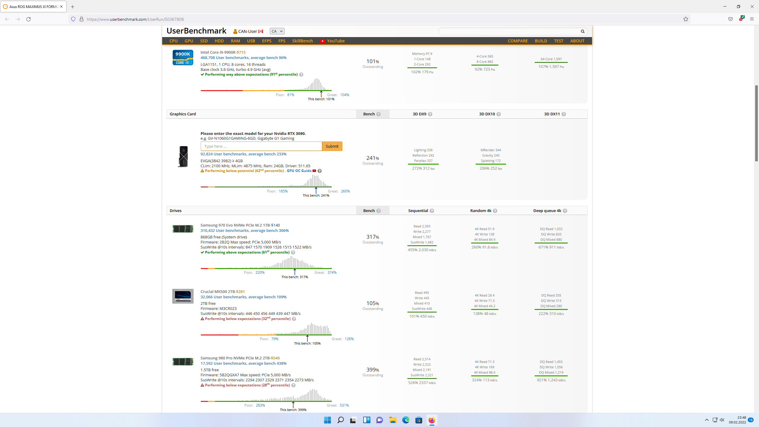Open the SSD menu item
The height and width of the screenshot is (427, 759).
(204, 41)
